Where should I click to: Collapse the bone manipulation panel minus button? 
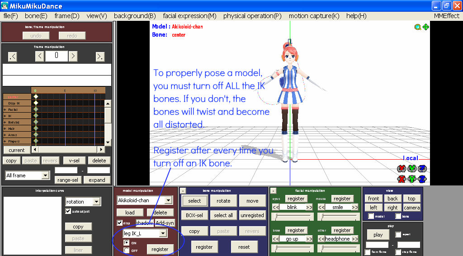pos(183,191)
